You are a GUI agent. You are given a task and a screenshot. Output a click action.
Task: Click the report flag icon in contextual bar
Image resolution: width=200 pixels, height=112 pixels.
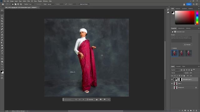point(105,100)
